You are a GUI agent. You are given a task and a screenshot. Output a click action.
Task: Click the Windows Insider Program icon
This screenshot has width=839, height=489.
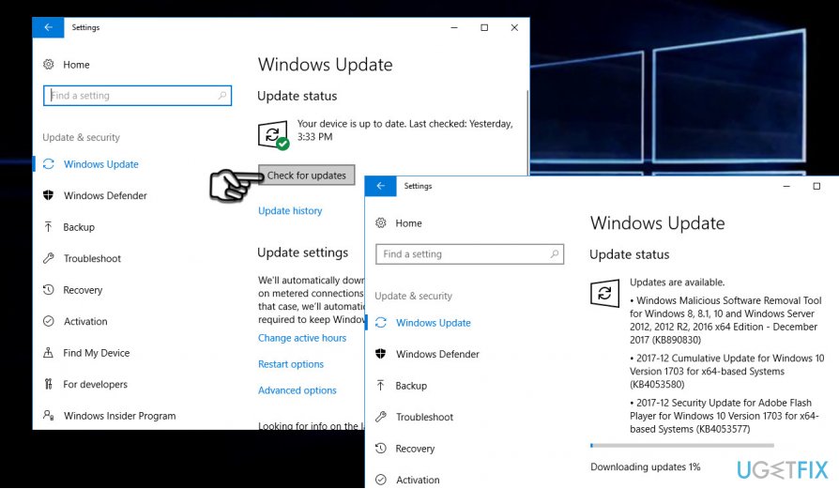click(49, 415)
